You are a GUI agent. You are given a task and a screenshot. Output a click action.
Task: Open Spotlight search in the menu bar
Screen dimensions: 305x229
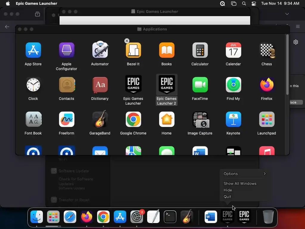click(x=244, y=4)
